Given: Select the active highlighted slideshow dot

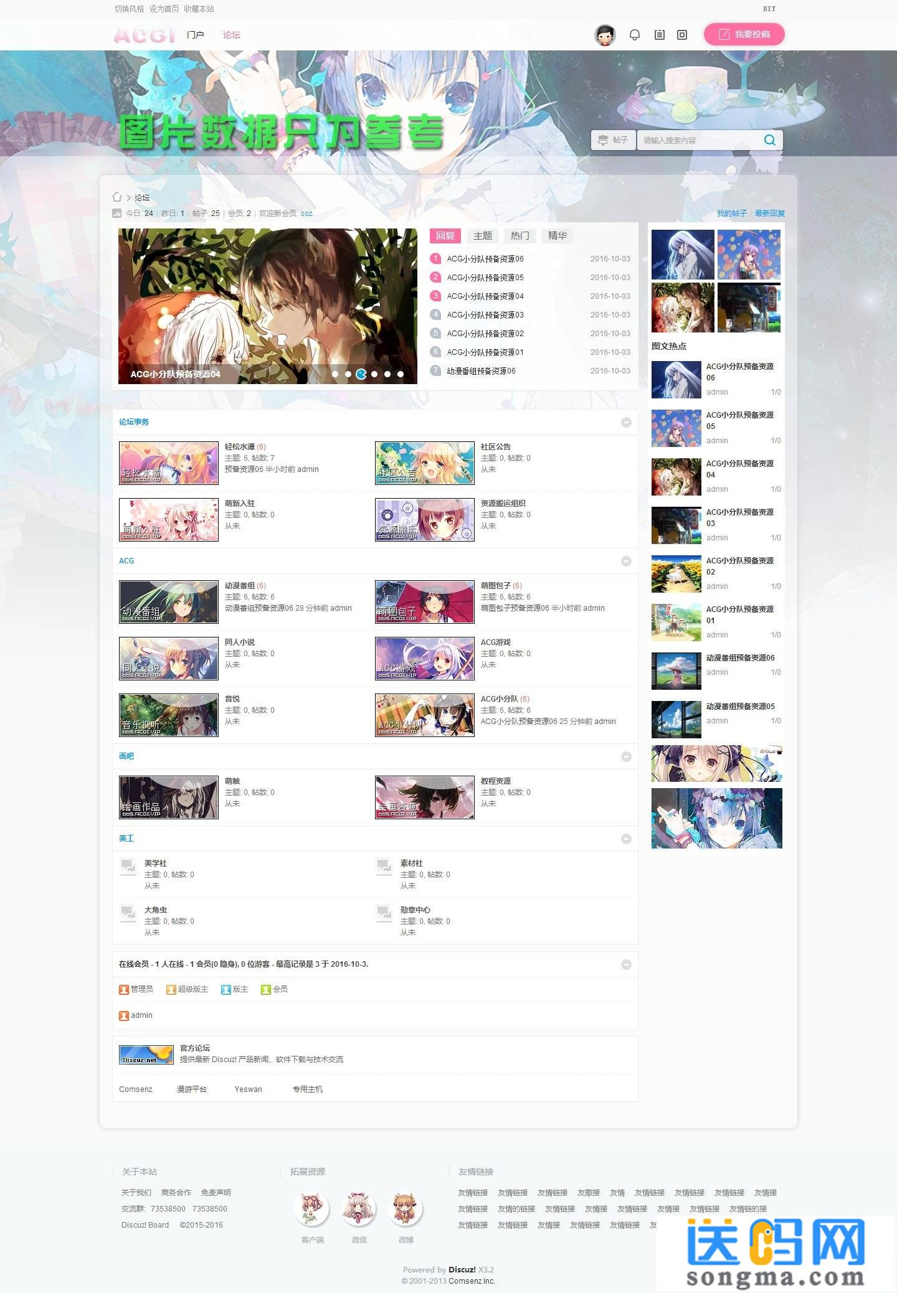Looking at the screenshot, I should tap(361, 374).
